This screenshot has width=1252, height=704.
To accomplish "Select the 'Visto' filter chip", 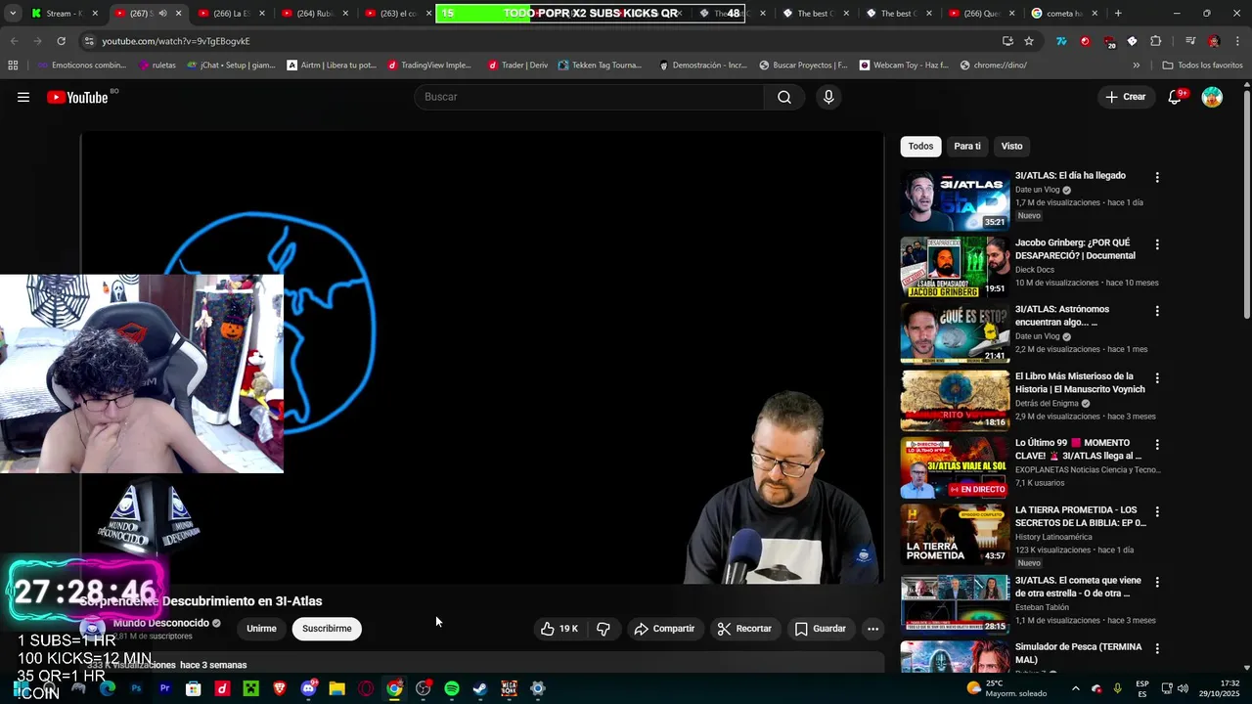I will (x=1011, y=147).
